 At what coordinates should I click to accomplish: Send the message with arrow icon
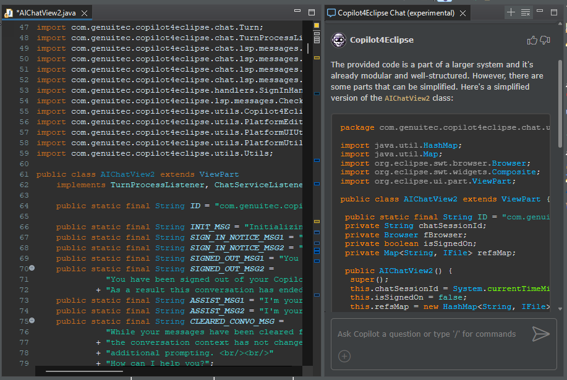tap(540, 334)
